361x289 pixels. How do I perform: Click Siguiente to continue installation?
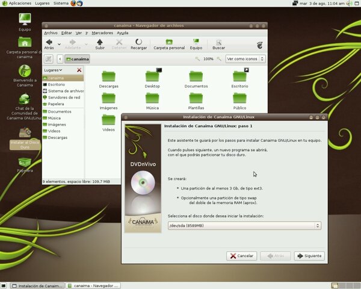pos(309,256)
